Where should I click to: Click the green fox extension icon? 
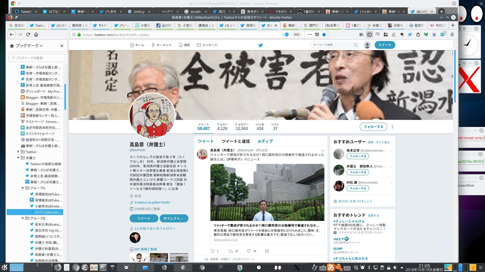[426, 34]
